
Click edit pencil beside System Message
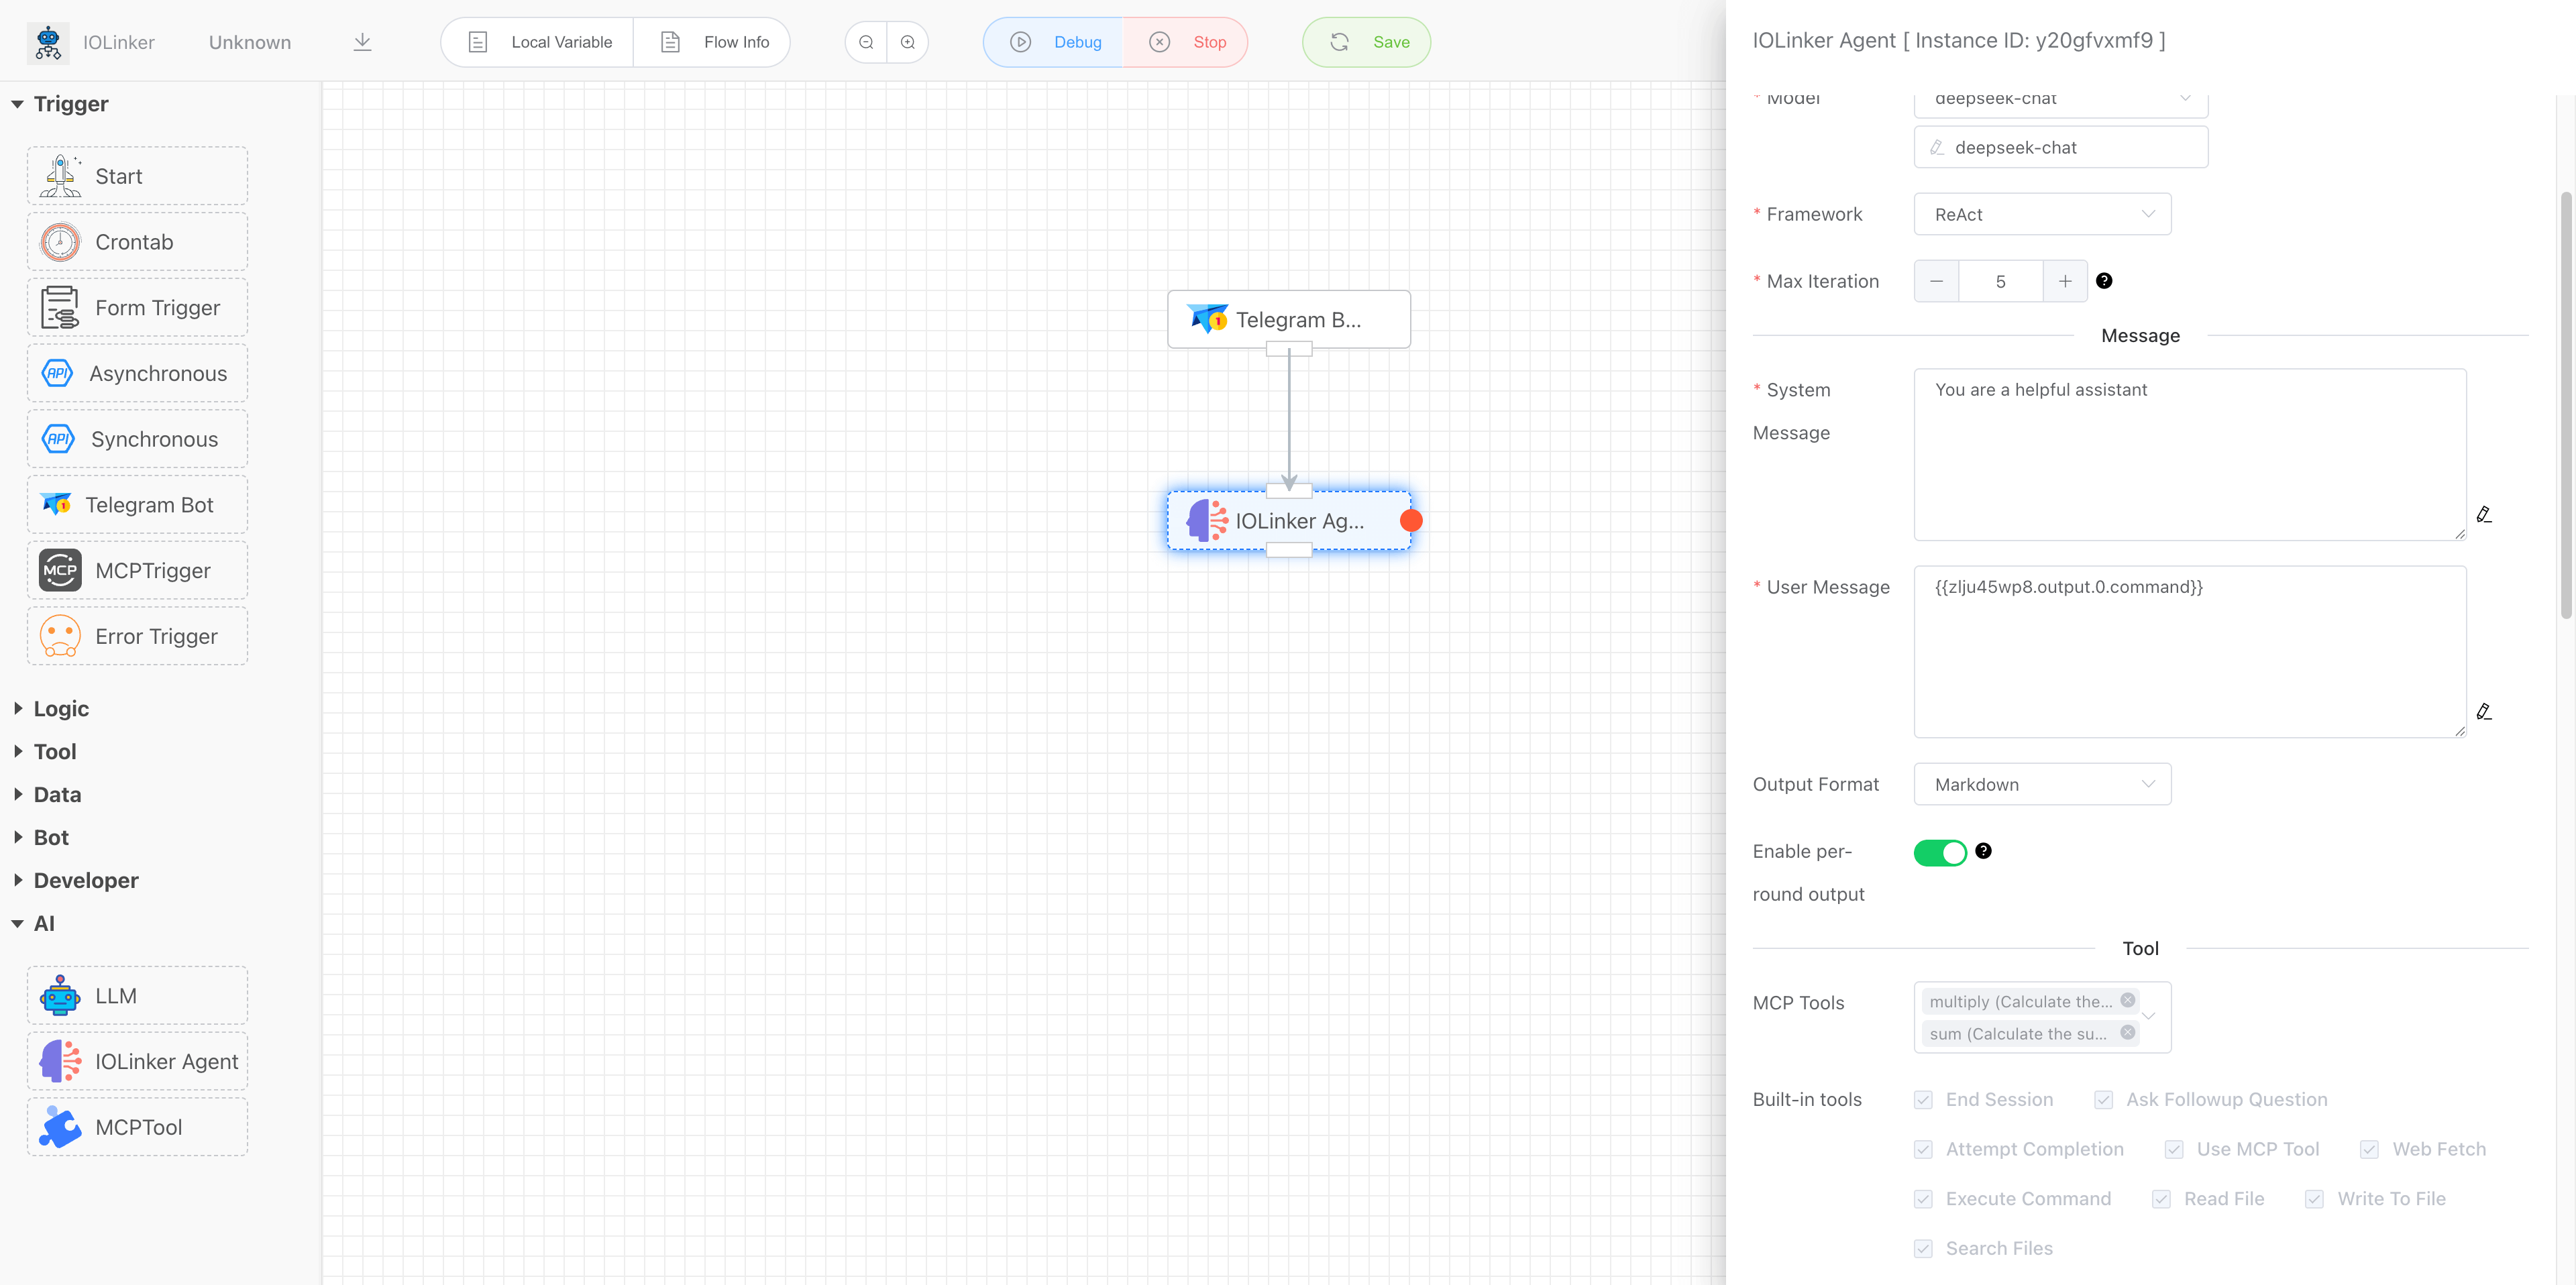pyautogui.click(x=2483, y=515)
